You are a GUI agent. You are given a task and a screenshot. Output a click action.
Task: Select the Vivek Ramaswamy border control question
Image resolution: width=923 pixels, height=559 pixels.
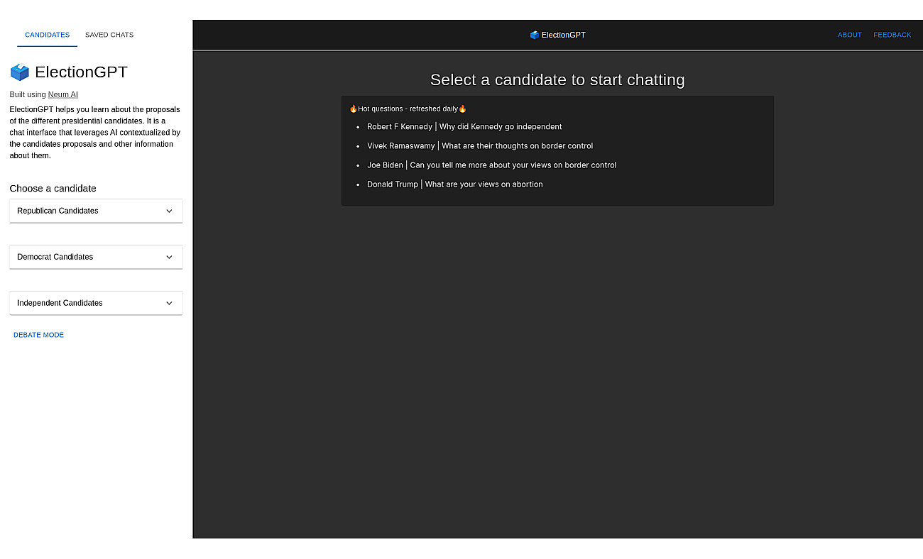(x=480, y=146)
